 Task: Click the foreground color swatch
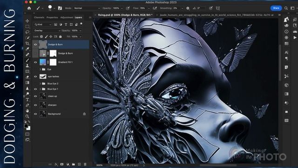click(26, 126)
